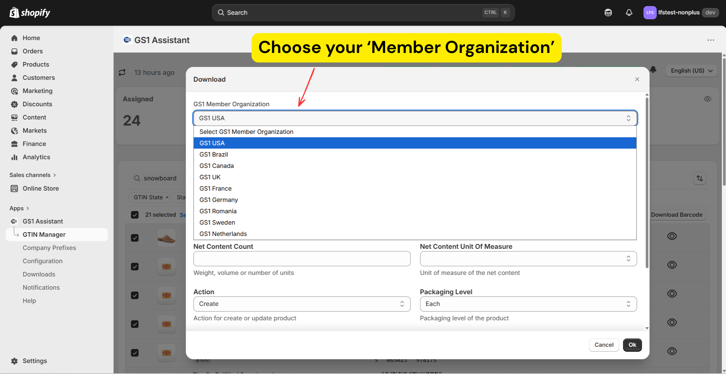Open Action dropdown showing Create
The image size is (726, 374).
[302, 304]
